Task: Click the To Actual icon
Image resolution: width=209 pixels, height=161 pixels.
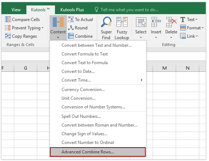Action: [71, 19]
